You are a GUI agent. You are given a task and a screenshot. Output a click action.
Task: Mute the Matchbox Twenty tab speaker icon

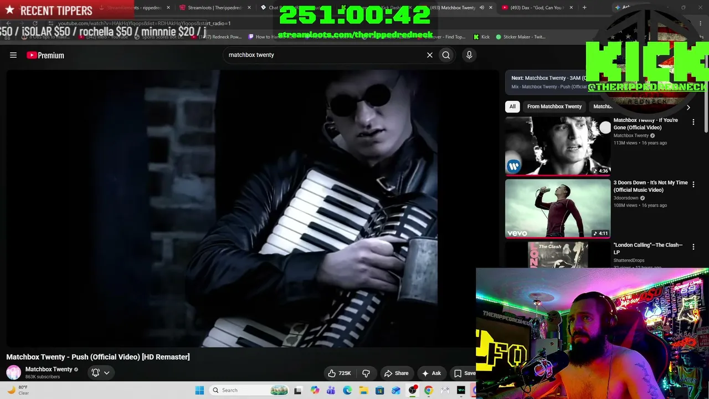coord(481,8)
